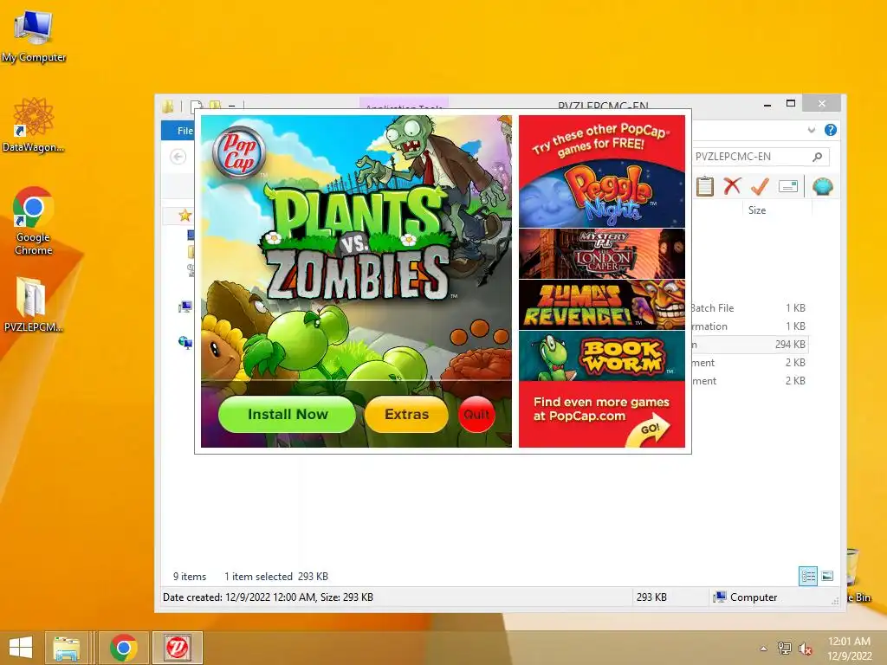887x665 pixels.
Task: Open the yellow Extras button
Action: point(406,415)
